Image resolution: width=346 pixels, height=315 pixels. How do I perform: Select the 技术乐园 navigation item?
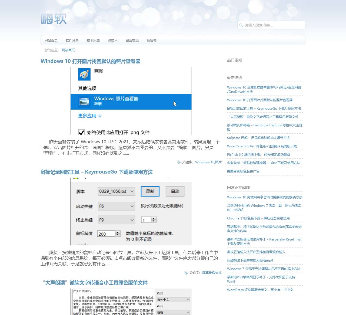pos(93,40)
